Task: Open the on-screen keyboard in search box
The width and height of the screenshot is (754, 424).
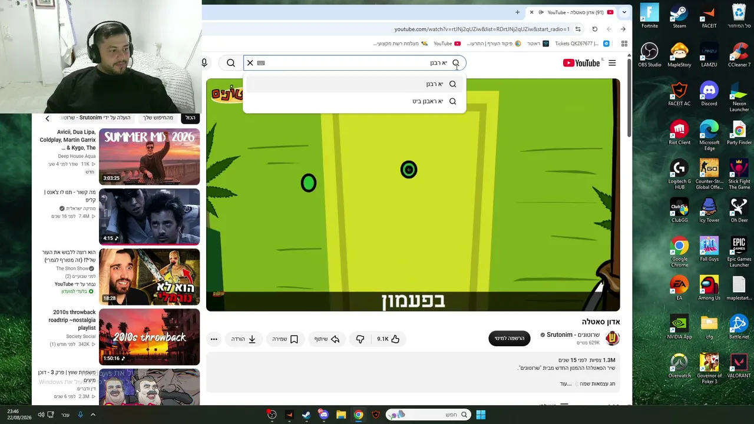Action: click(x=261, y=63)
